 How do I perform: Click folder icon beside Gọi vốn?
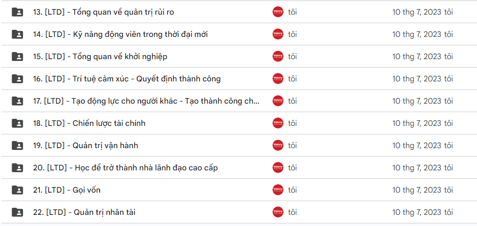coord(17,190)
